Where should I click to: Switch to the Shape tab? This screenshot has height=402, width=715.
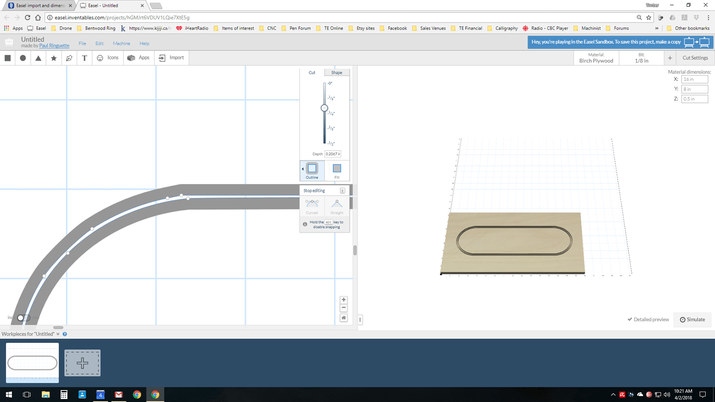[337, 73]
